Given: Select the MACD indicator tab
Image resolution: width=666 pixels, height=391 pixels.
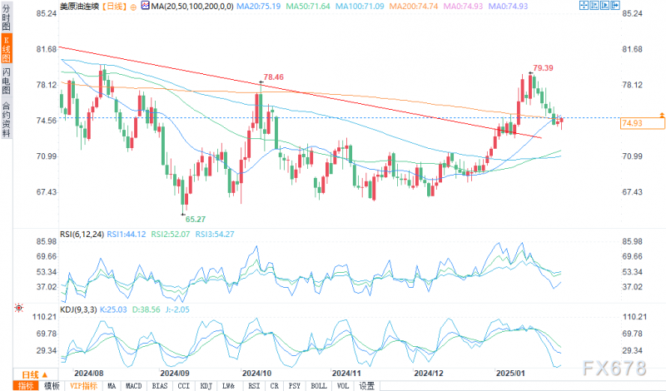Looking at the screenshot, I should 133,386.
